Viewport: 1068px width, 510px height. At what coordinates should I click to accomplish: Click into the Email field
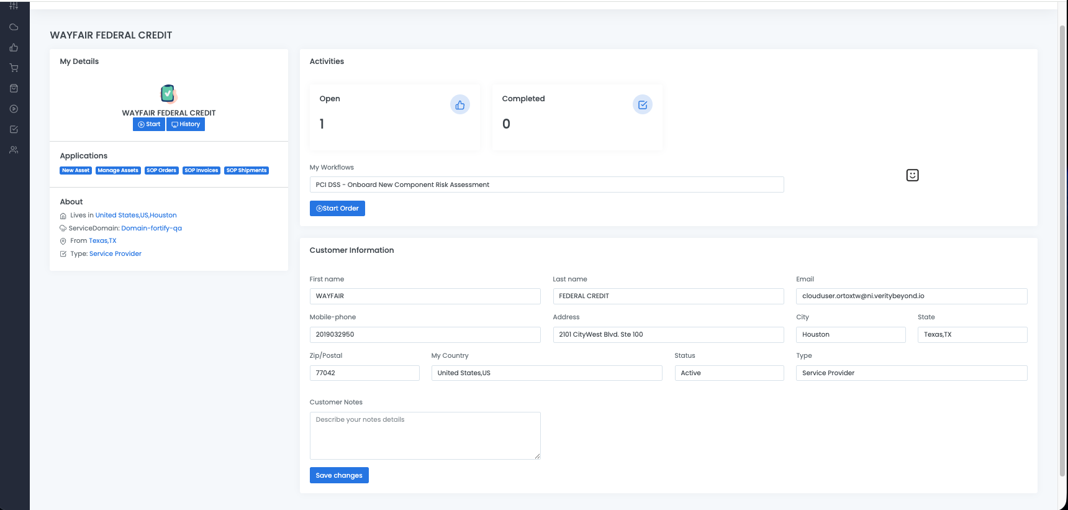[x=912, y=296]
